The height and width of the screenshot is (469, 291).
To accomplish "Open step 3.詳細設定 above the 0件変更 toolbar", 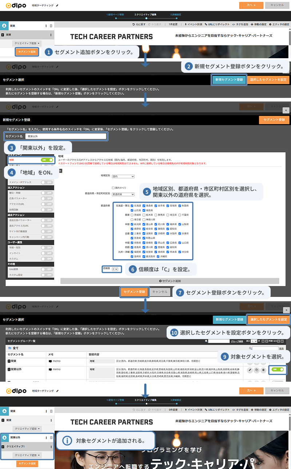I will pos(176,400).
